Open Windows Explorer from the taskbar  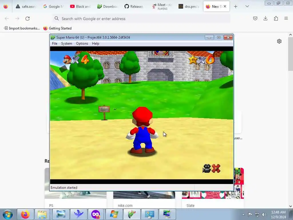(x=42, y=214)
